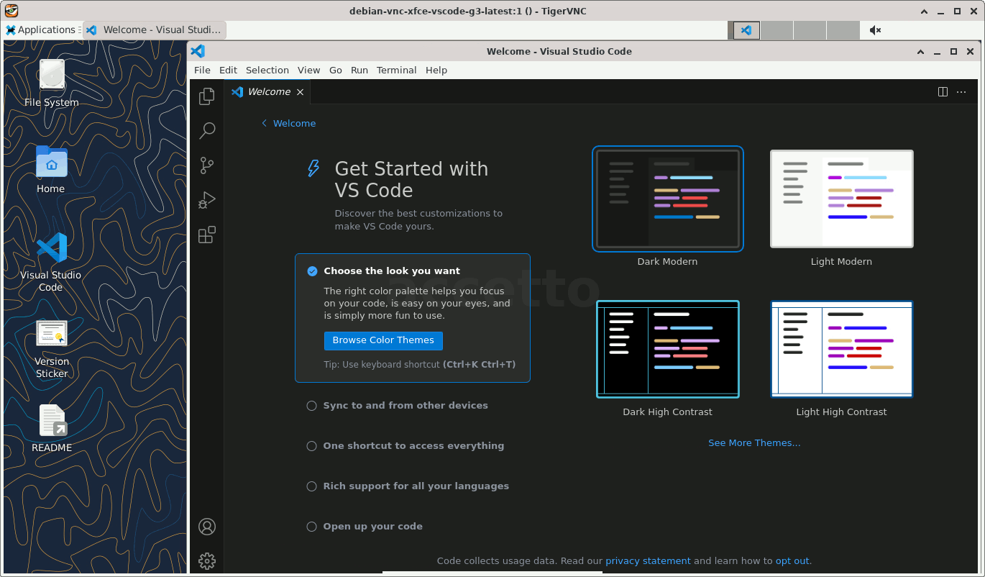Select fourth workspace in panel switcher
Screen dimensions: 985x577
pyautogui.click(x=843, y=30)
